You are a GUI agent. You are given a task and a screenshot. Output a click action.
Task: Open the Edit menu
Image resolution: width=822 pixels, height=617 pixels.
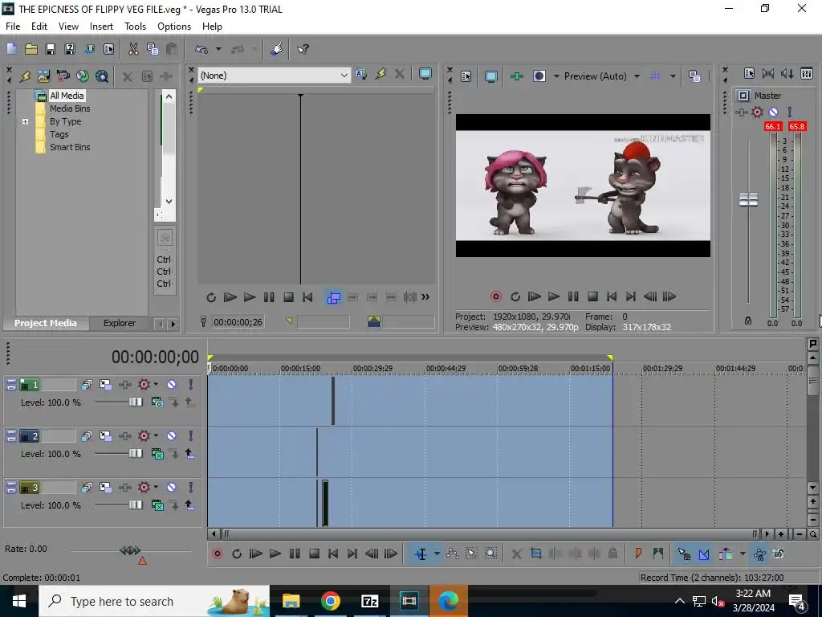pos(39,27)
